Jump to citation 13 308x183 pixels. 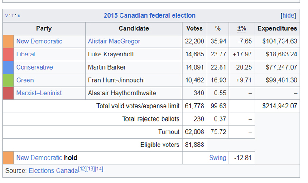pyautogui.click(x=91, y=169)
